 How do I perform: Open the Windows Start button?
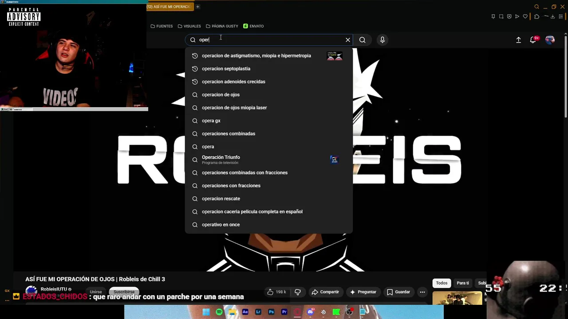point(206,312)
